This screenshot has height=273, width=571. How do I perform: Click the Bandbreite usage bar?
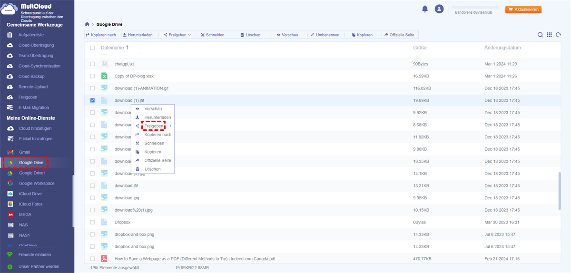475,8
